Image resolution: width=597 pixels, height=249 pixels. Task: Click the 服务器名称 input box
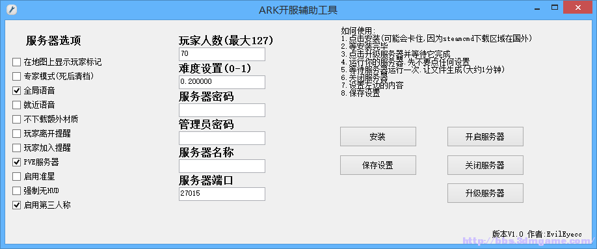222,166
